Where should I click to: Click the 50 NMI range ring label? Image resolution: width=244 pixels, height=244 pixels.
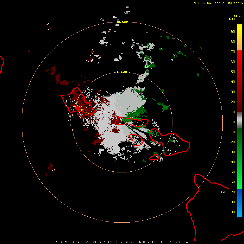122,72
